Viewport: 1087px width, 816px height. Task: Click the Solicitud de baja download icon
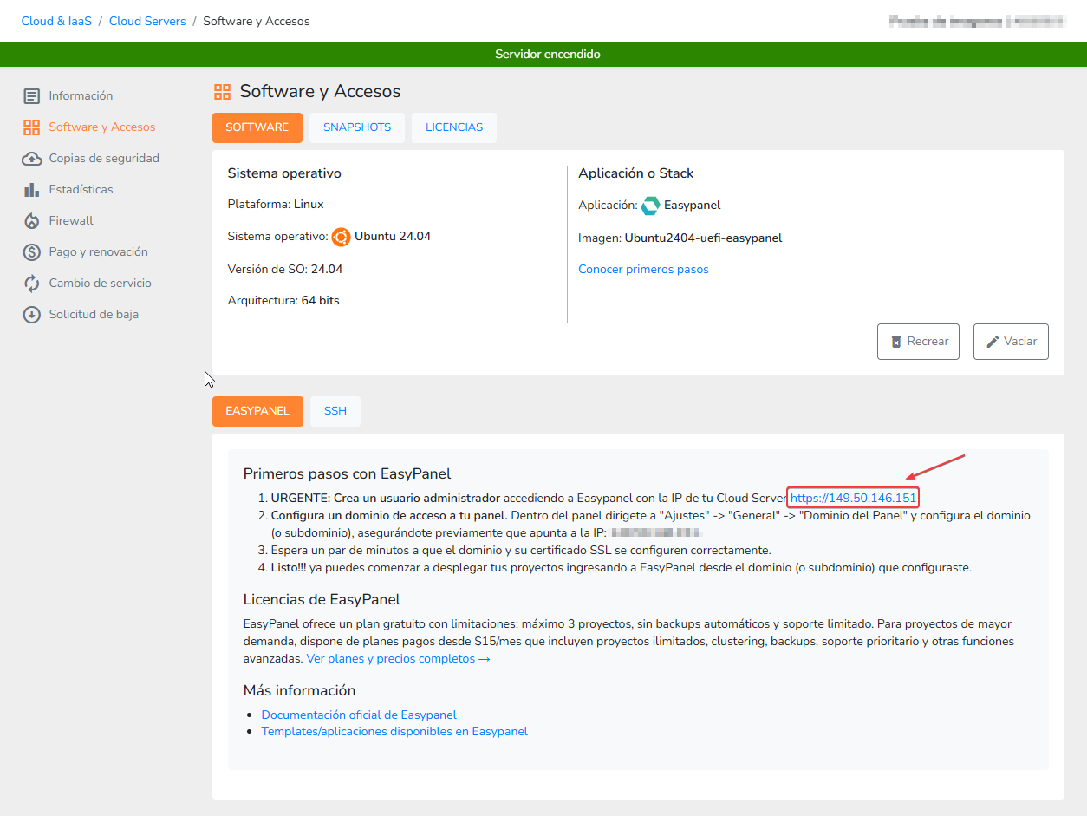point(32,315)
